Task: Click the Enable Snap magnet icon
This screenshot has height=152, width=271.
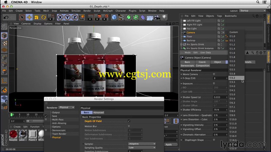Action: click(4, 90)
